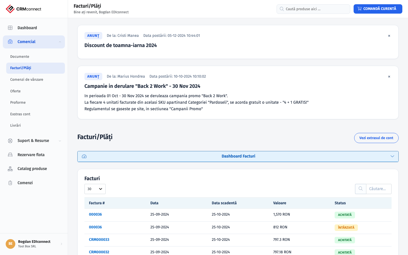
Task: Click the ANUNȚ tag from Cristi Manea
Action: click(93, 36)
